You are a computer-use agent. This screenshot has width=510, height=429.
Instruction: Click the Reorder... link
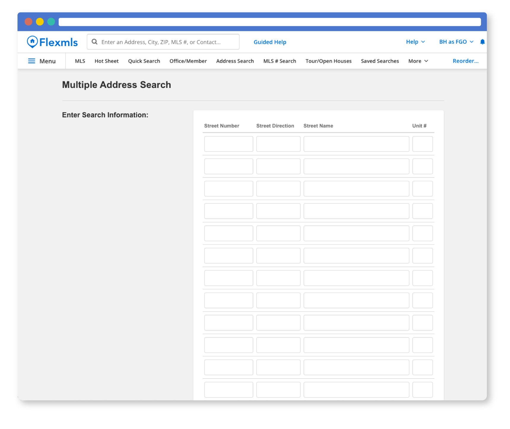point(465,61)
